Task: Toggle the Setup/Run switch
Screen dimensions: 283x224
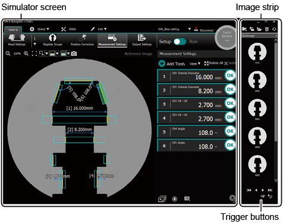Action: [180, 42]
